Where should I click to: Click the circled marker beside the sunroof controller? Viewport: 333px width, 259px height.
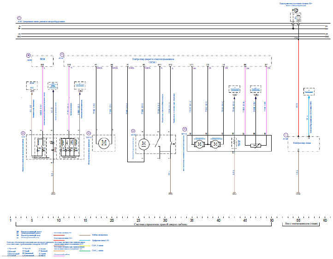[x=285, y=135]
